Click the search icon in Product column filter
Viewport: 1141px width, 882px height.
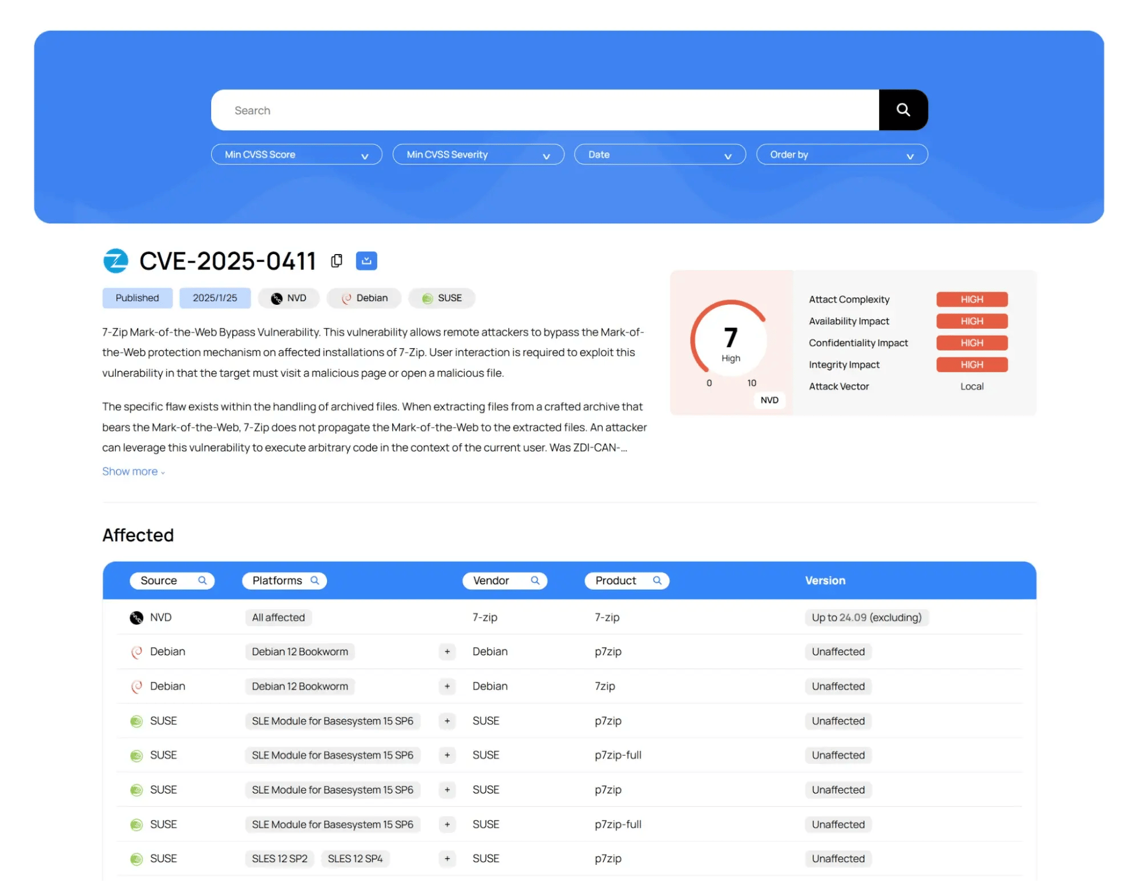tap(657, 581)
